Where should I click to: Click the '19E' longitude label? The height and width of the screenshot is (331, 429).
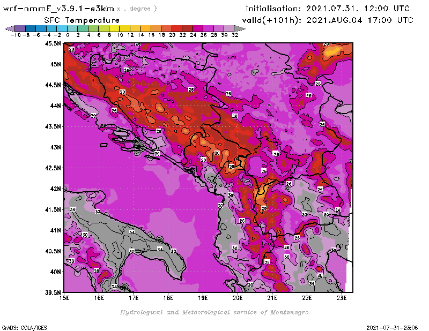pyautogui.click(x=203, y=298)
